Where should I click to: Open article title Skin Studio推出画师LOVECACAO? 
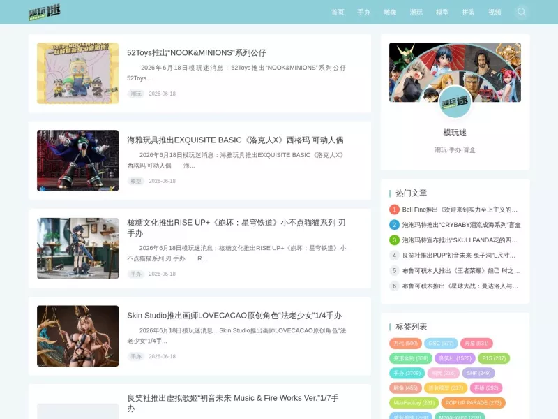coord(234,316)
